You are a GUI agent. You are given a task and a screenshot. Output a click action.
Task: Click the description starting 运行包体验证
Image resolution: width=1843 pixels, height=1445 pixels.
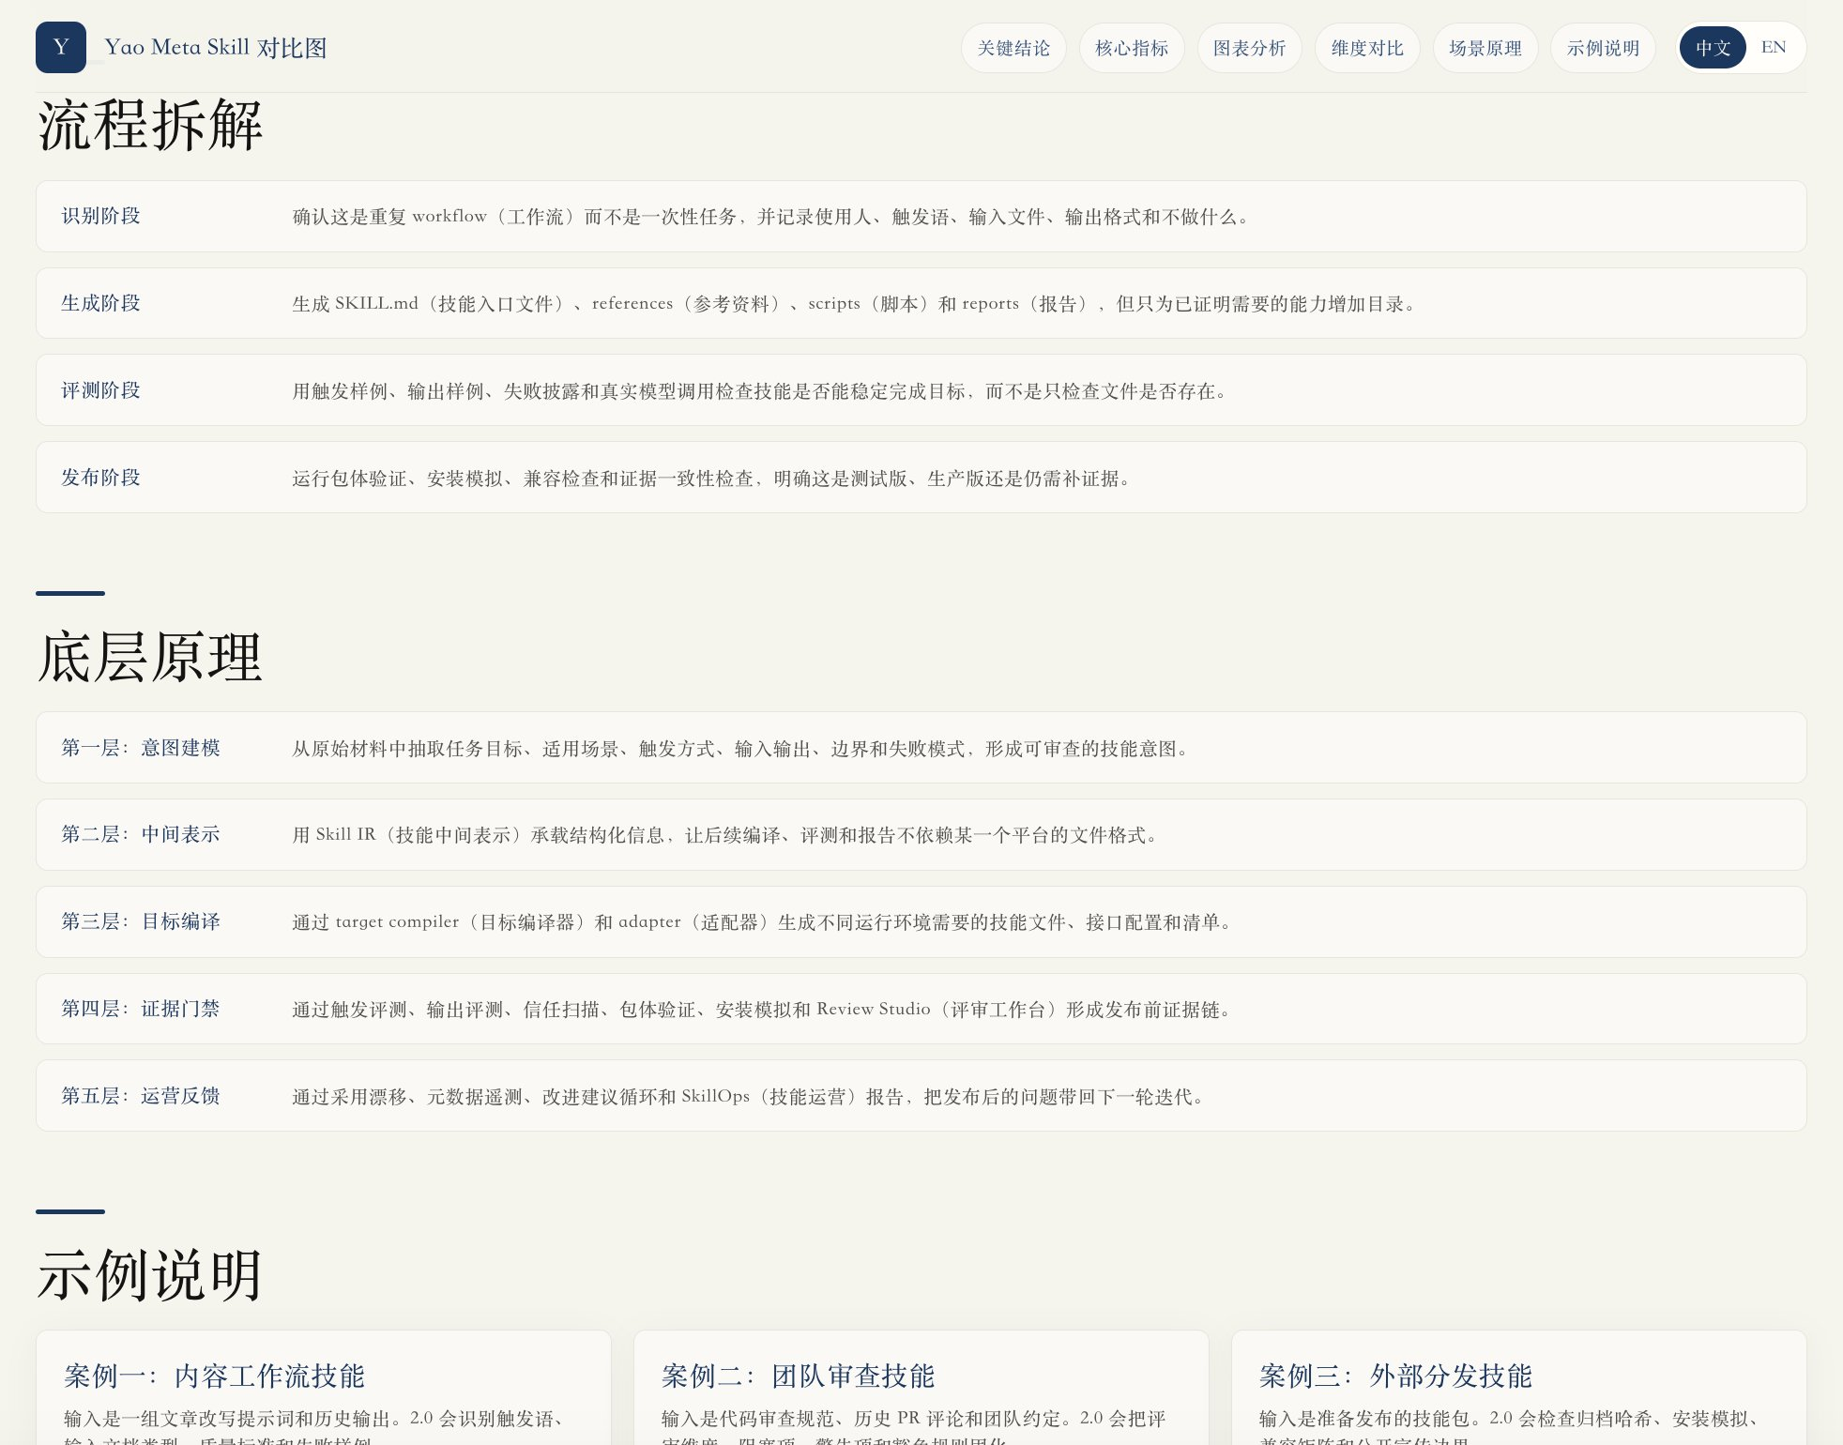713,479
